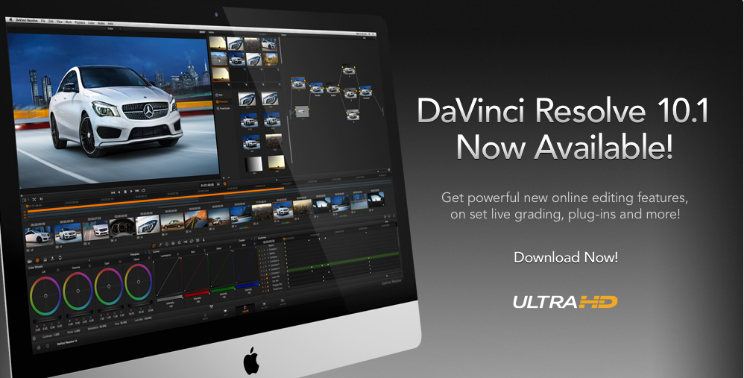Select the gold sedan clip thumbnail in the timeline
The image size is (744, 378).
(x=171, y=222)
